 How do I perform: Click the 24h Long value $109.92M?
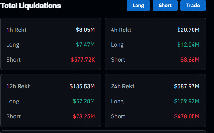pyautogui.click(x=187, y=101)
